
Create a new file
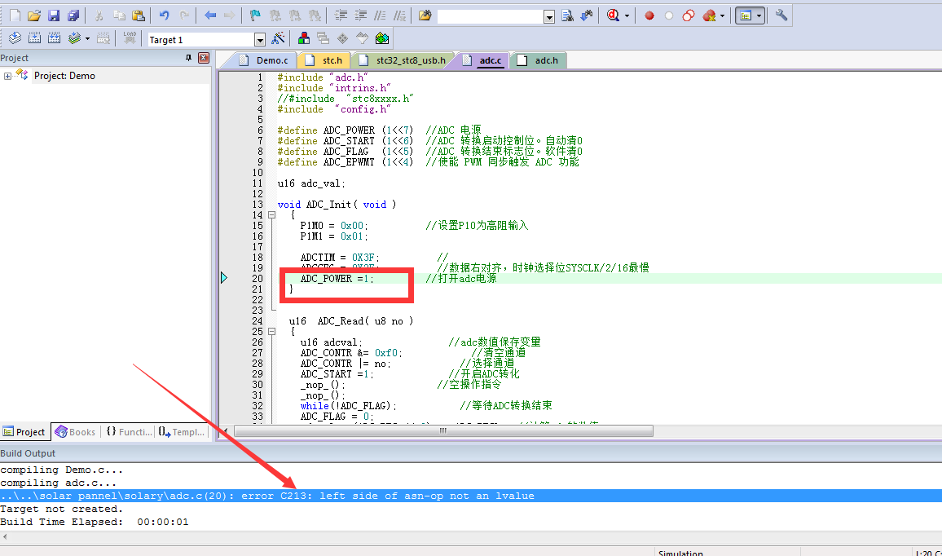(15, 15)
